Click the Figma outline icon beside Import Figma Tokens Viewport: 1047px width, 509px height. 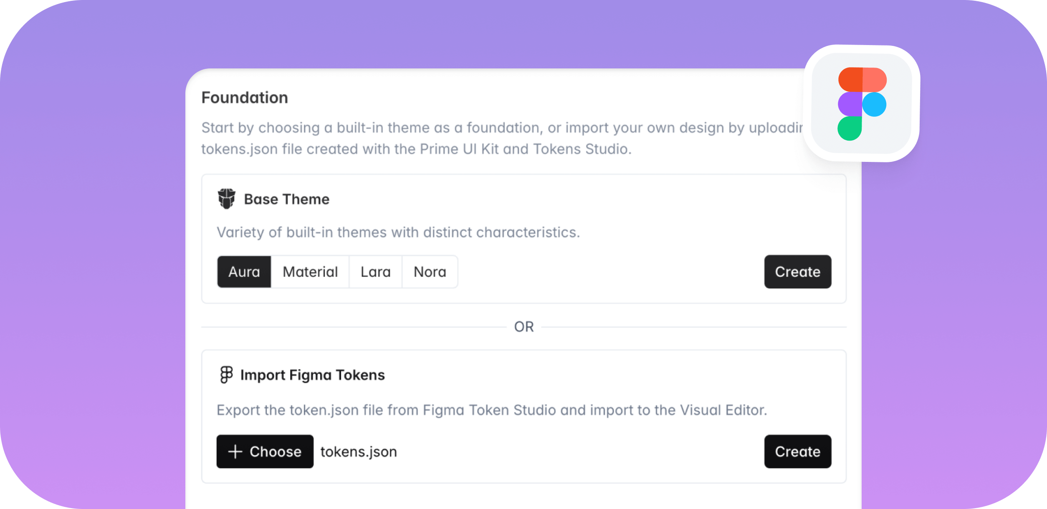point(226,375)
